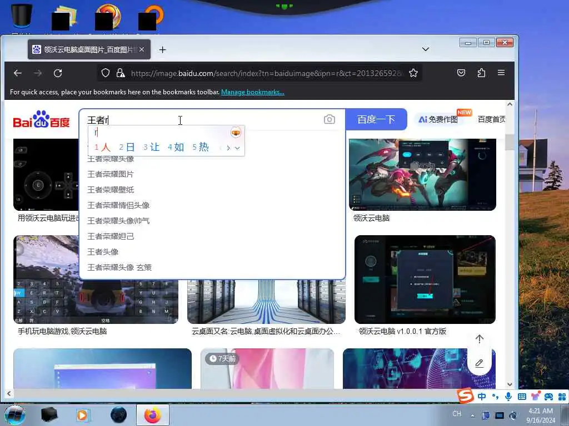Click the tracking protection shield icon
Image resolution: width=569 pixels, height=426 pixels.
[x=106, y=73]
